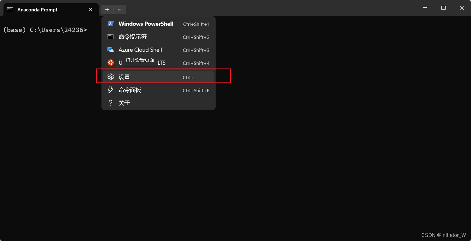Add a new tab with the plus button
This screenshot has width=471, height=241.
pyautogui.click(x=107, y=10)
